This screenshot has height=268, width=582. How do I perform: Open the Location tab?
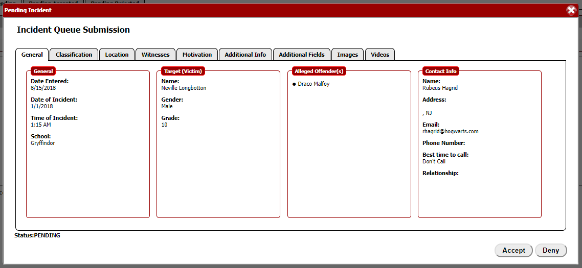click(x=117, y=55)
